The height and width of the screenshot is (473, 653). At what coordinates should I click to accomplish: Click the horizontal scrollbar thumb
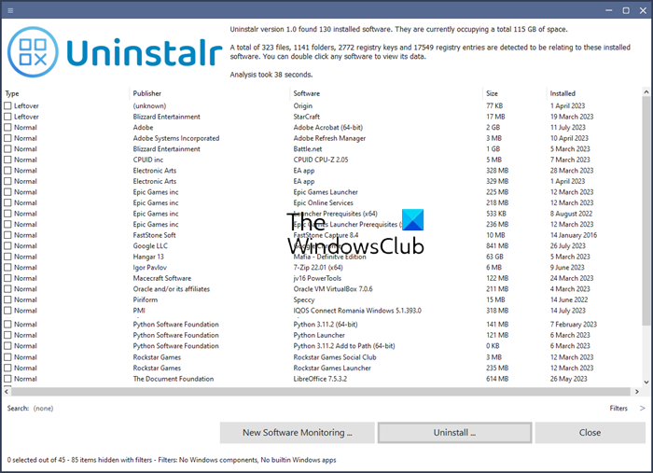click(x=321, y=392)
